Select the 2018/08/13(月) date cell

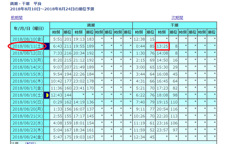[x=27, y=60]
